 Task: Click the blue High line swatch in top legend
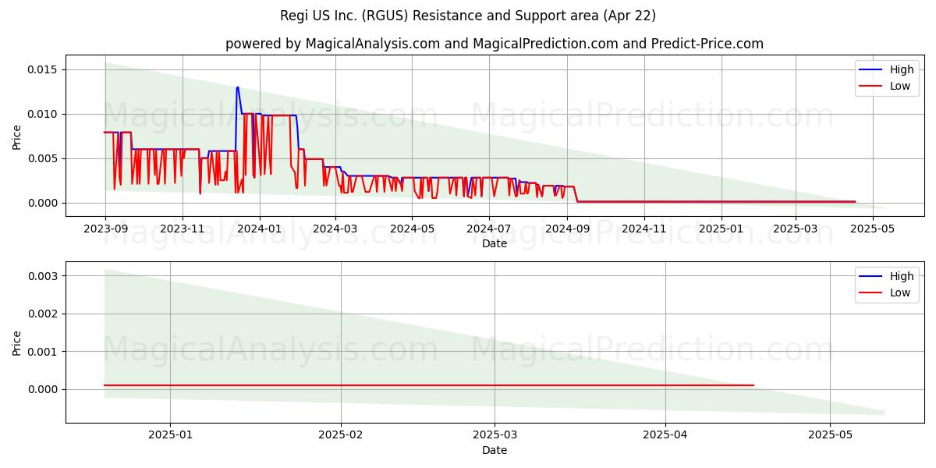(871, 70)
